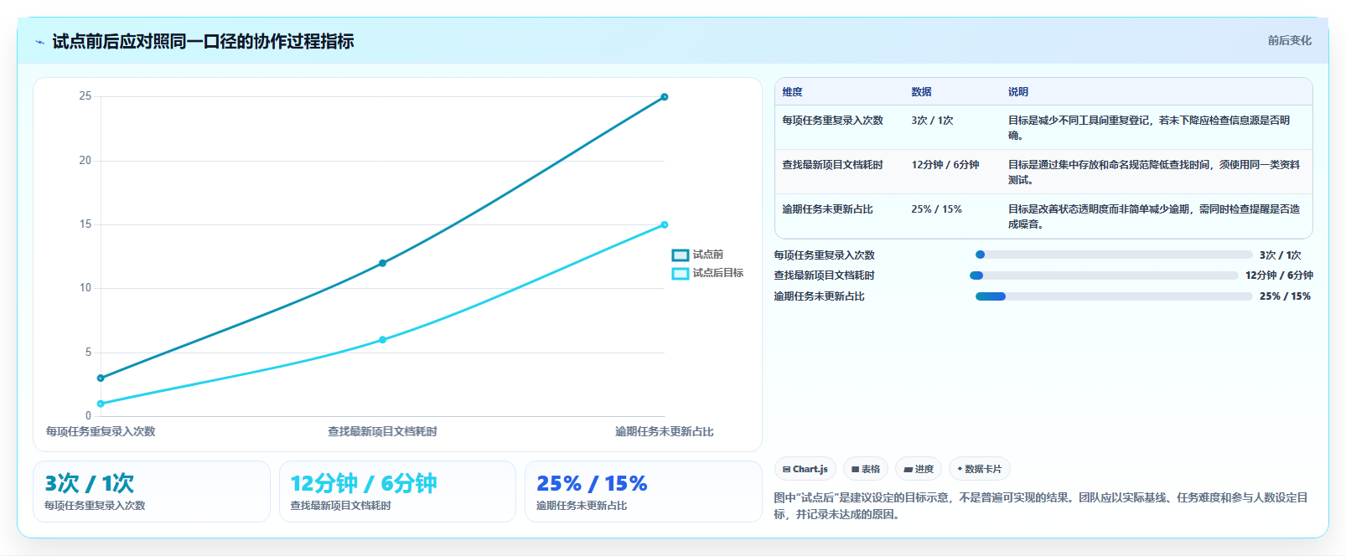1346x556 pixels.
Task: Click table data cell 25% / 15%
Action: 936,209
